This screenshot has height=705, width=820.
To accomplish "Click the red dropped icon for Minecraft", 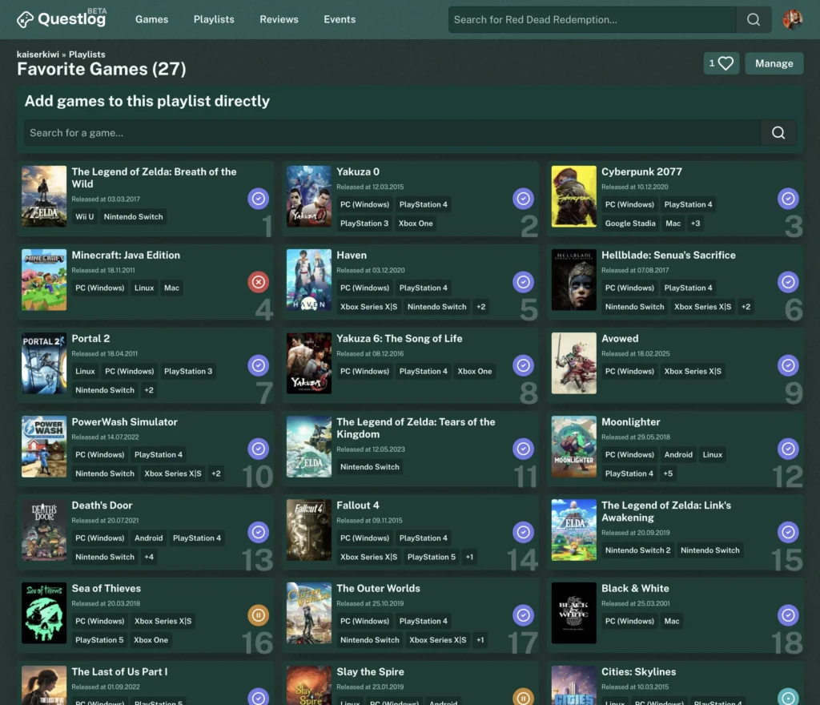I will (259, 282).
